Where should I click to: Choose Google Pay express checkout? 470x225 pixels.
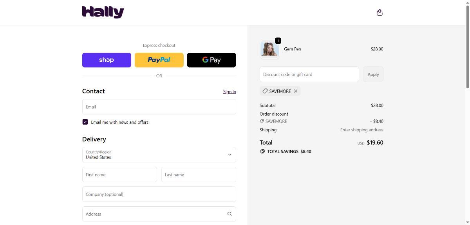211,60
